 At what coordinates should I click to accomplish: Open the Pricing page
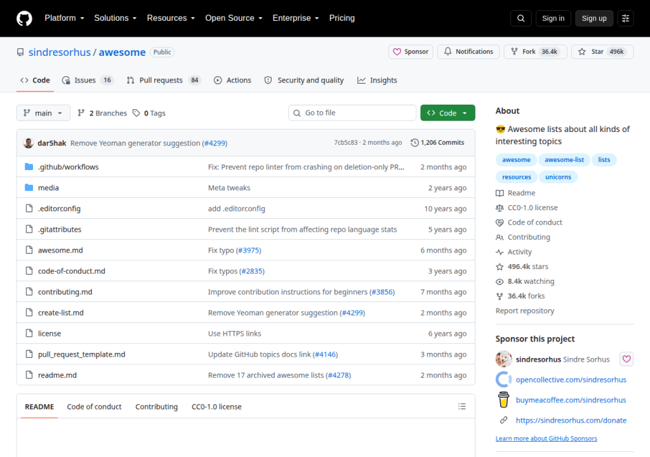click(342, 18)
